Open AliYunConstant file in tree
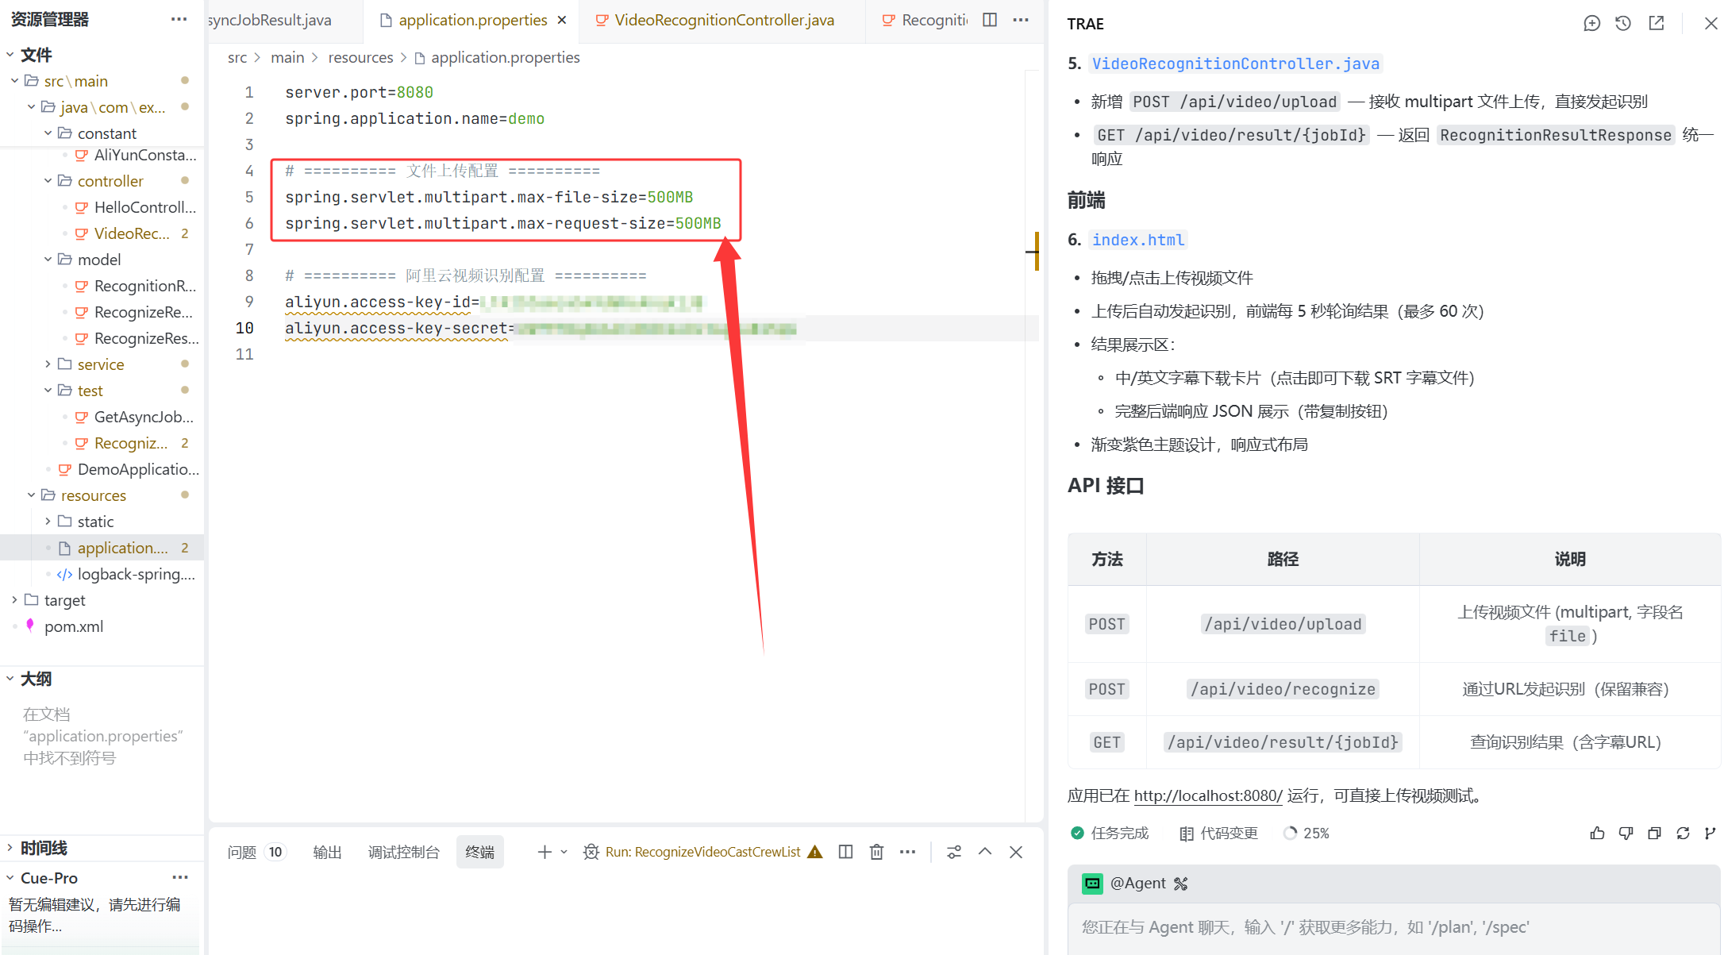This screenshot has height=955, width=1724. tap(144, 155)
